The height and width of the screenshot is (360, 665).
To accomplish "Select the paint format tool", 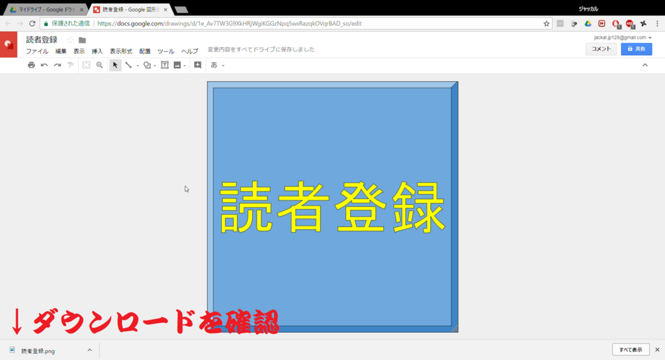I will coord(70,66).
